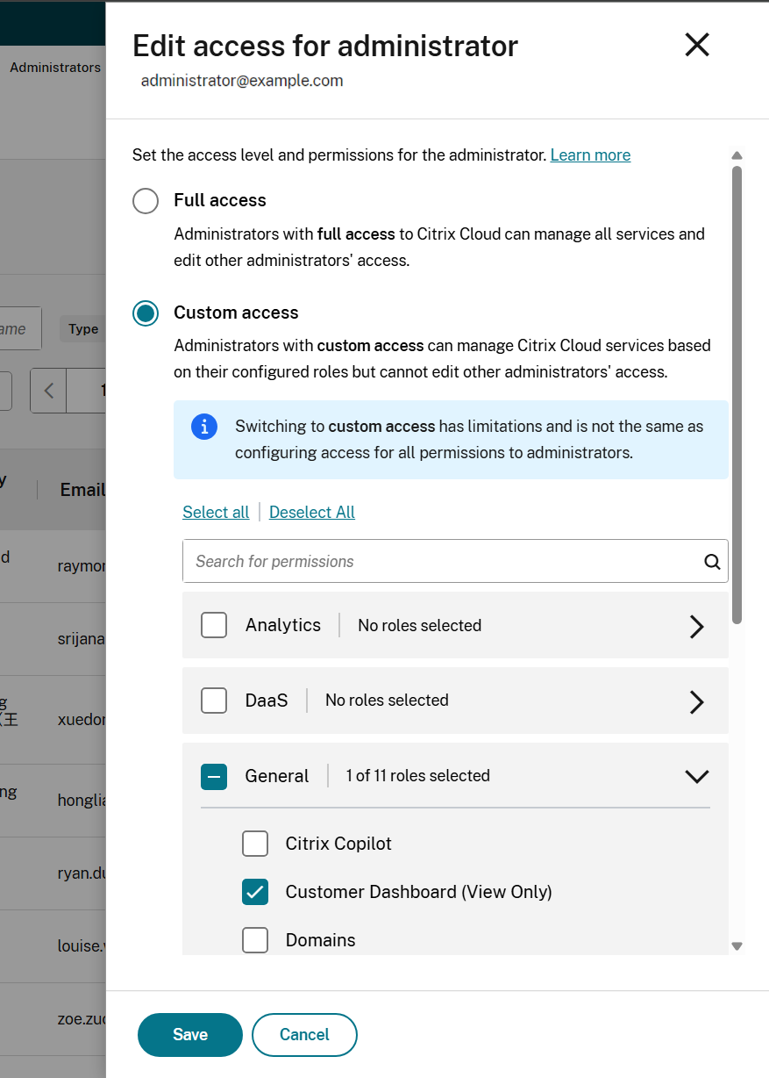Click the scrollbar up arrow
Image resolution: width=769 pixels, height=1078 pixels.
tap(737, 156)
